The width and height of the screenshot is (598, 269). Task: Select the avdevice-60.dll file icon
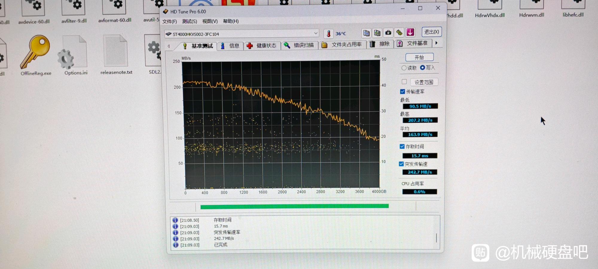pos(33,8)
